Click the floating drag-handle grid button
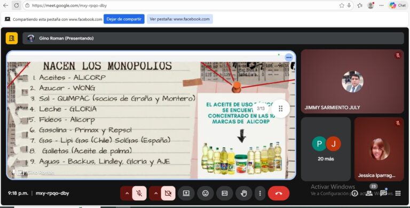410x208 pixels. click(281, 109)
